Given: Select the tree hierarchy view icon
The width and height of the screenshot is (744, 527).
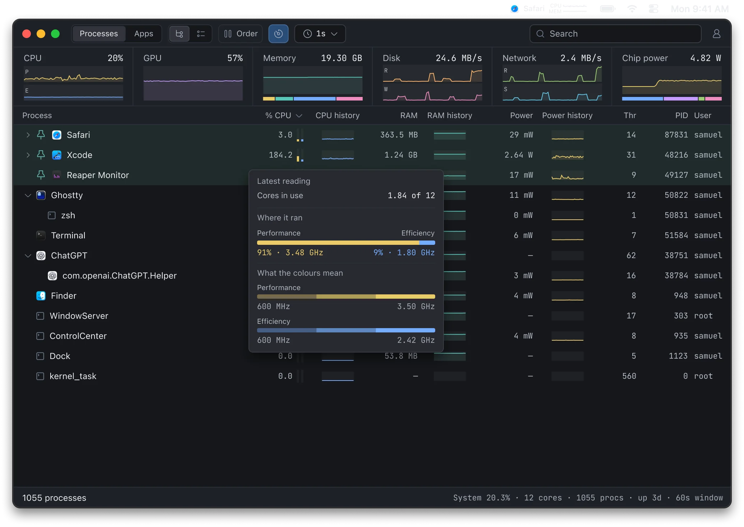Looking at the screenshot, I should pyautogui.click(x=179, y=34).
